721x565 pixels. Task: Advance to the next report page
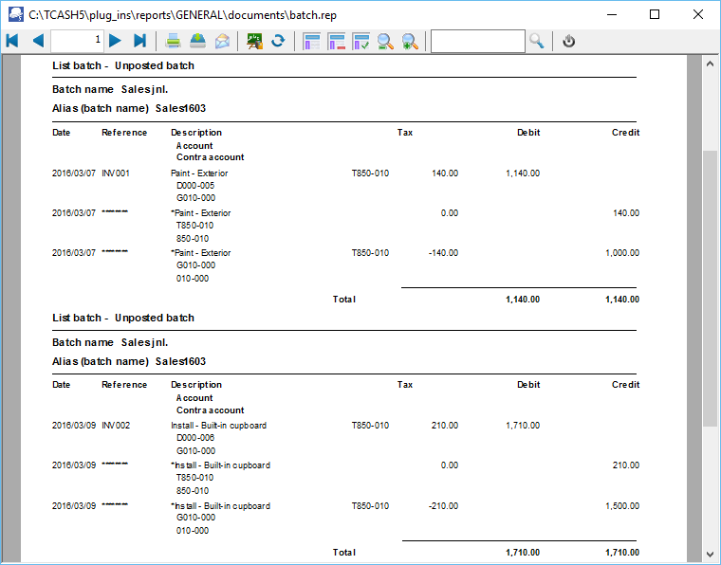[x=115, y=41]
